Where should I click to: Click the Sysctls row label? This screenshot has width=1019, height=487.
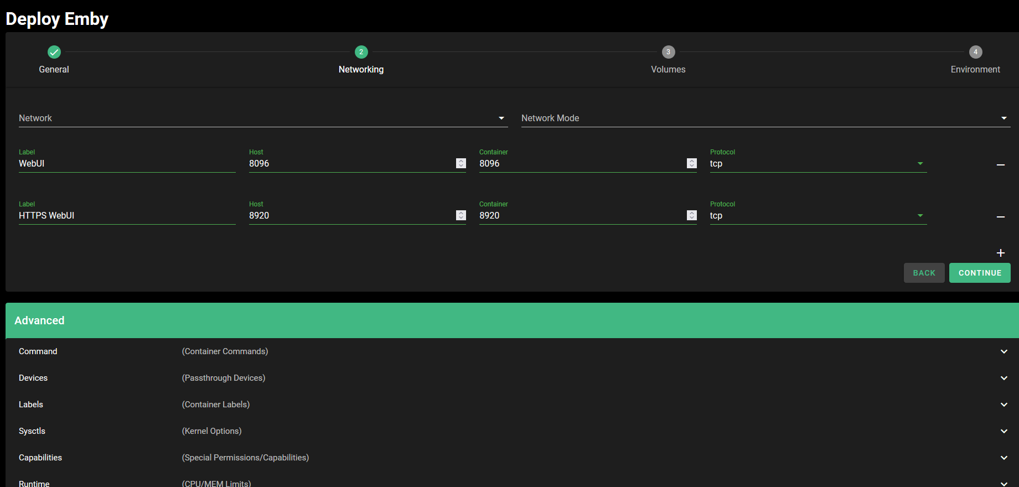click(32, 431)
